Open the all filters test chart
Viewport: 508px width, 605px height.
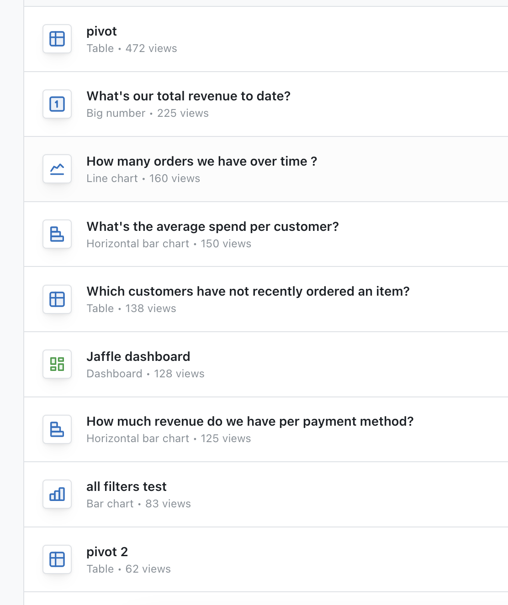pos(127,486)
